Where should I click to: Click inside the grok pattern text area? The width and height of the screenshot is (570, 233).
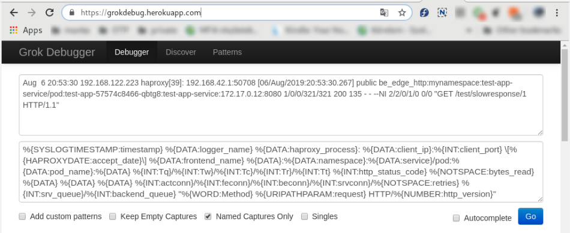point(281,172)
